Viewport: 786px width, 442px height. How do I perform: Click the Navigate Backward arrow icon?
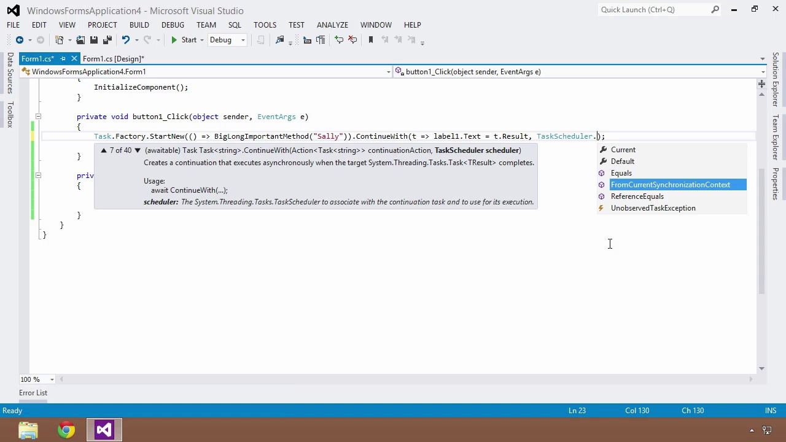[x=20, y=40]
